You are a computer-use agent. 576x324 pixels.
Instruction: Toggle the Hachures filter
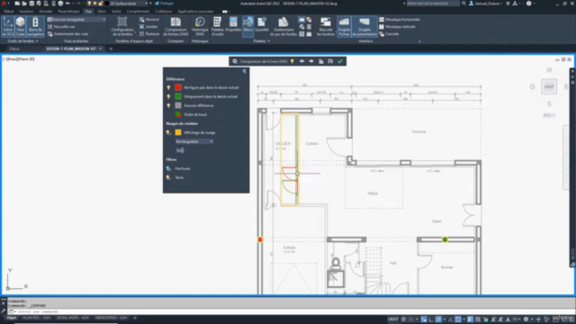point(168,168)
